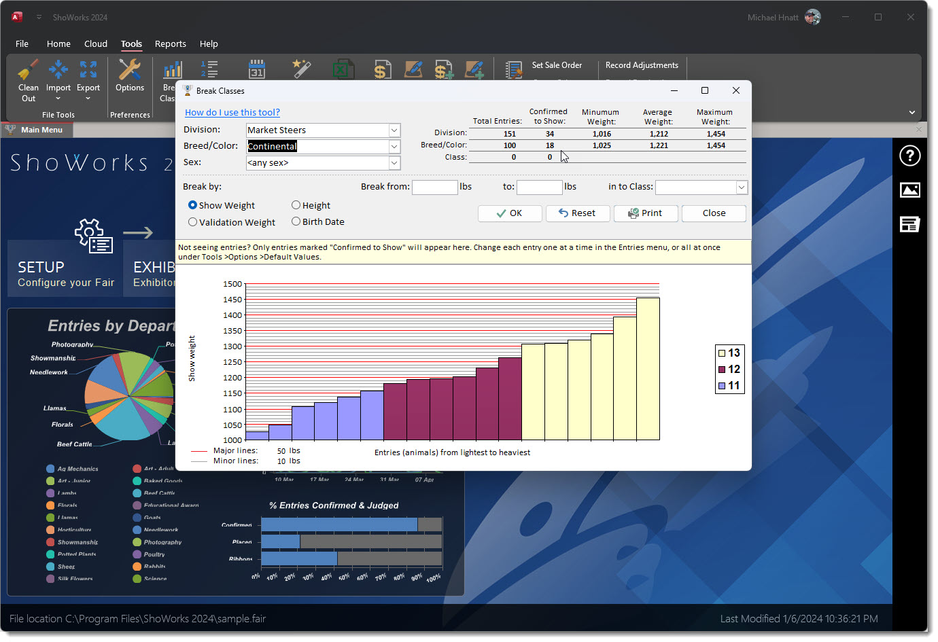The image size is (938, 642).
Task: Open the File menu
Action: click(x=22, y=43)
